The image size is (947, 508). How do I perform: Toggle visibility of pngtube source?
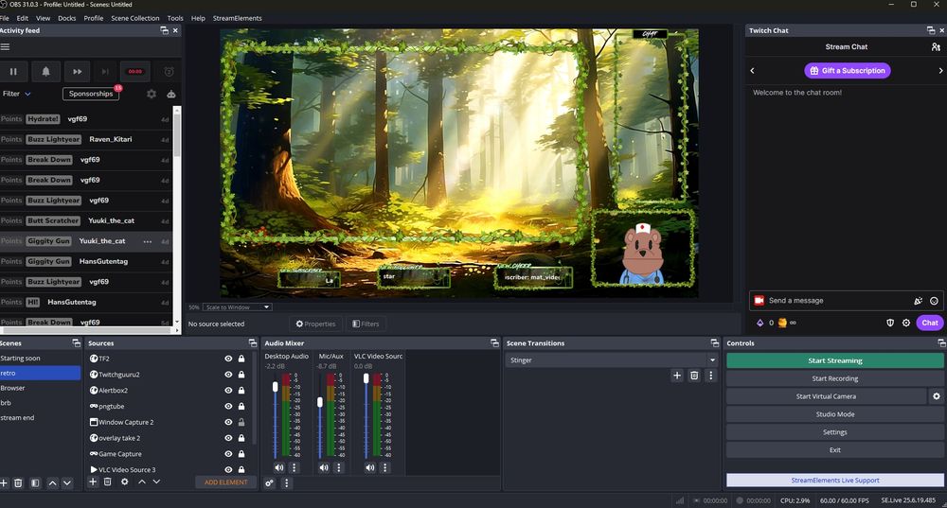pyautogui.click(x=228, y=406)
